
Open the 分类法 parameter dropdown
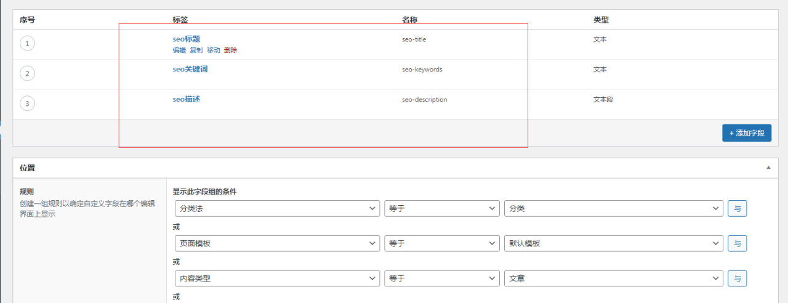coord(276,209)
